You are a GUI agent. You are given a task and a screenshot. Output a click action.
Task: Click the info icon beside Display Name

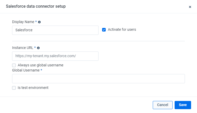tap(39, 22)
